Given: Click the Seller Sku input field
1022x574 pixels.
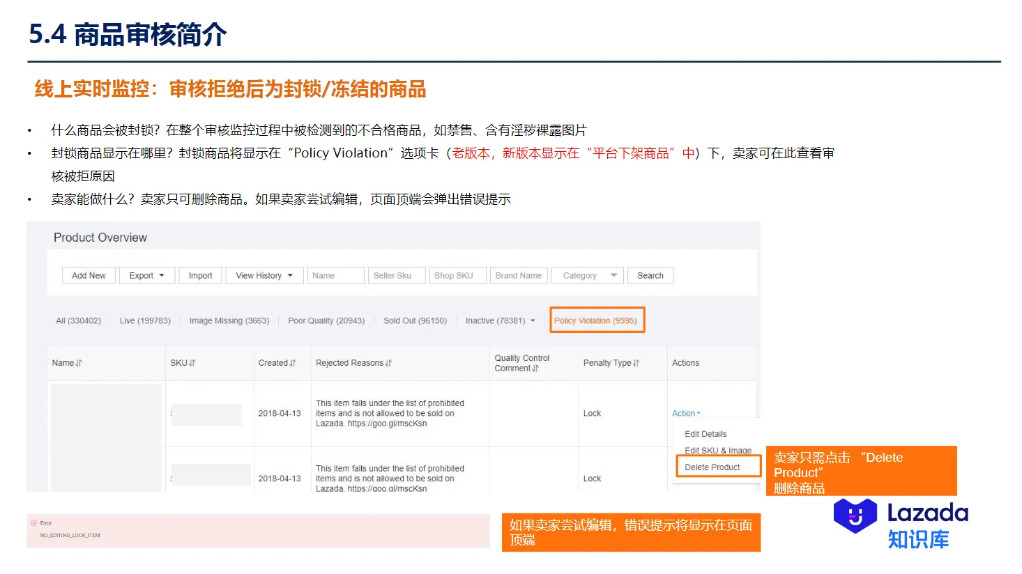Looking at the screenshot, I should (x=397, y=275).
